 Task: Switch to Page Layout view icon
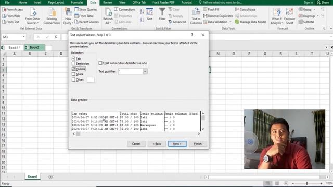[x=277, y=183]
